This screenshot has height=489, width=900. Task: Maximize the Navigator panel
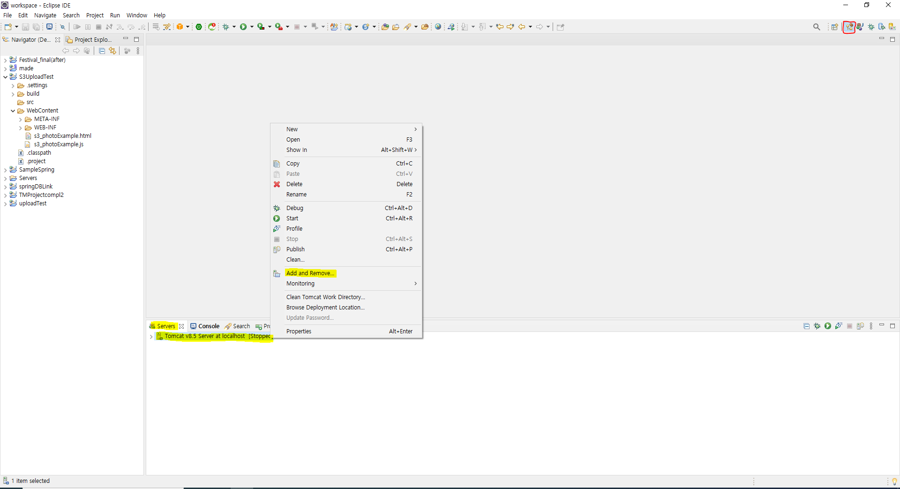(136, 39)
